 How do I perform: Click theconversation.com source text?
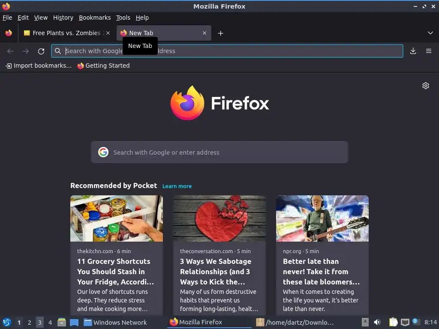pyautogui.click(x=206, y=251)
